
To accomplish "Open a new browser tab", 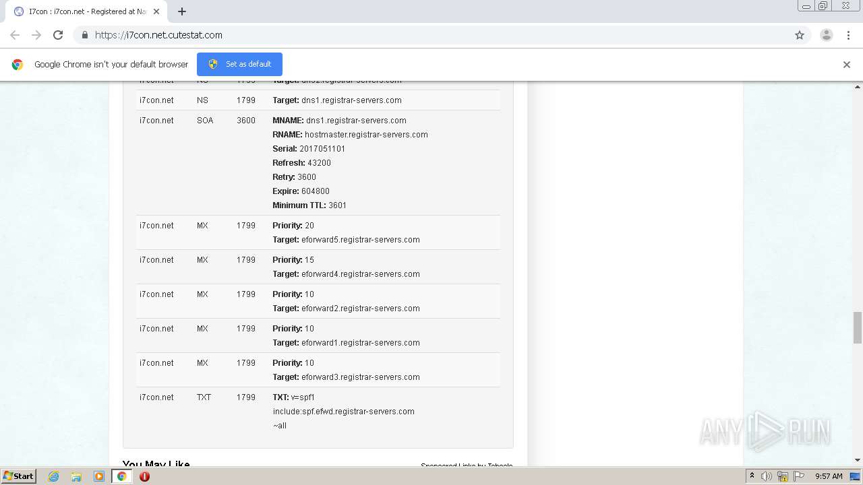I will point(182,11).
